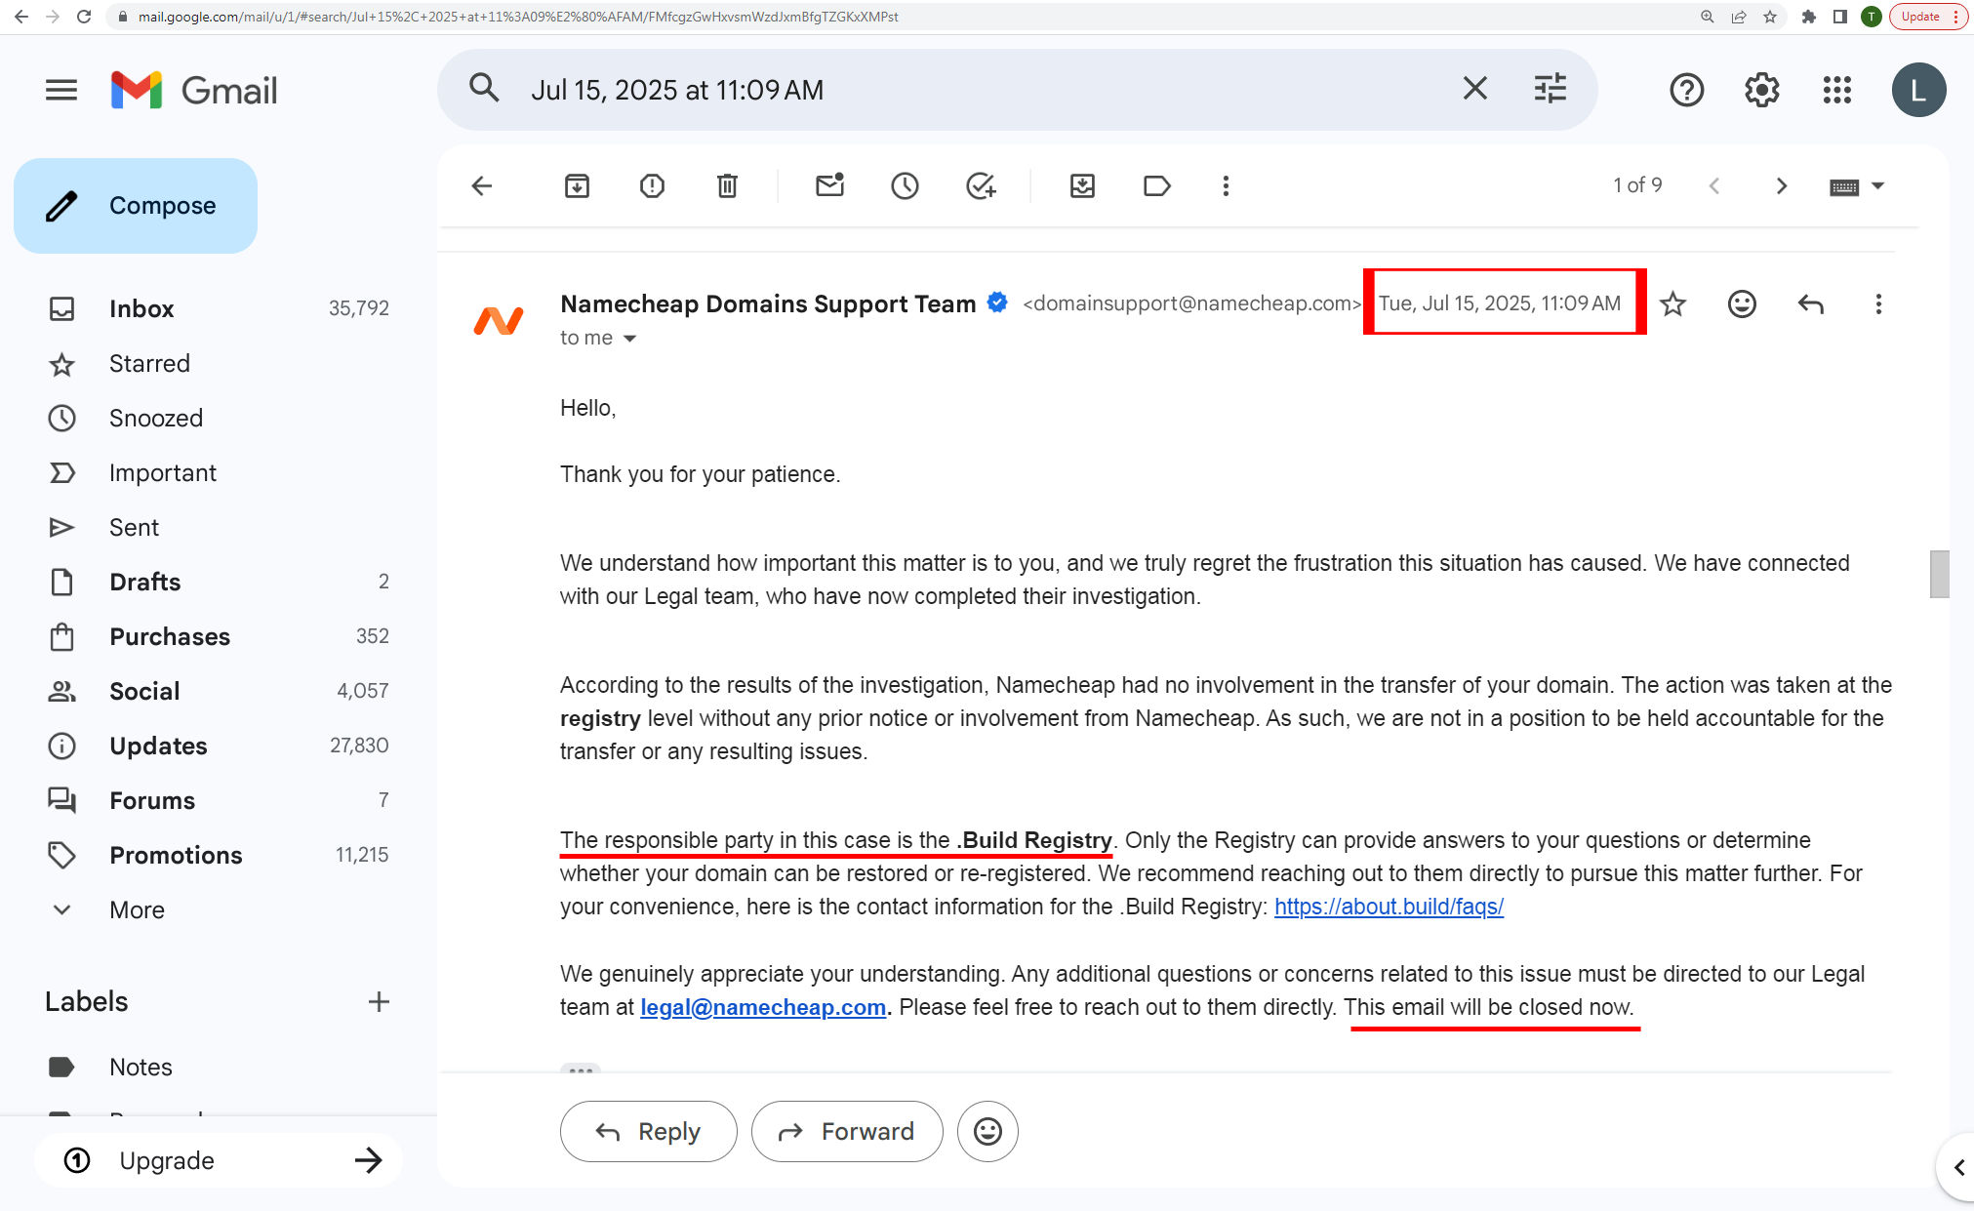Click the Compose button

[x=136, y=206]
